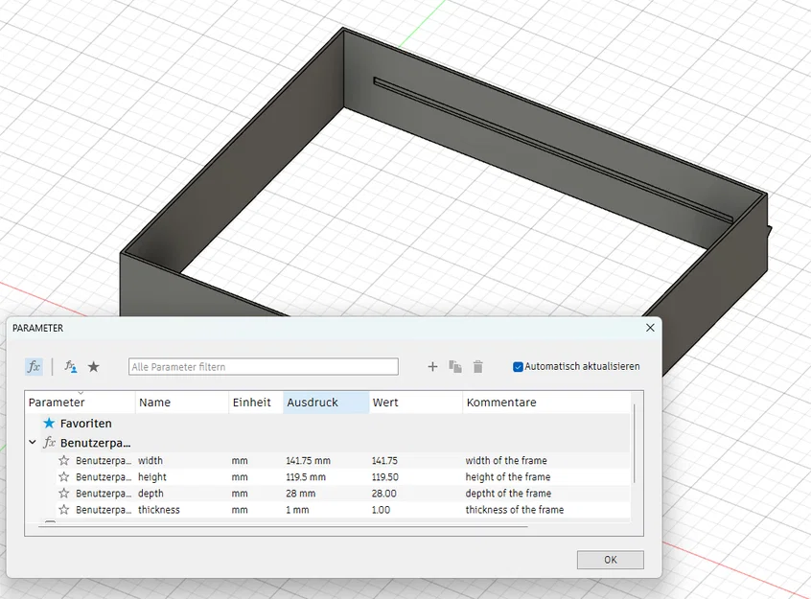This screenshot has height=599, width=811.
Task: Click value 28.00 in Wert column
Action: [x=383, y=494]
